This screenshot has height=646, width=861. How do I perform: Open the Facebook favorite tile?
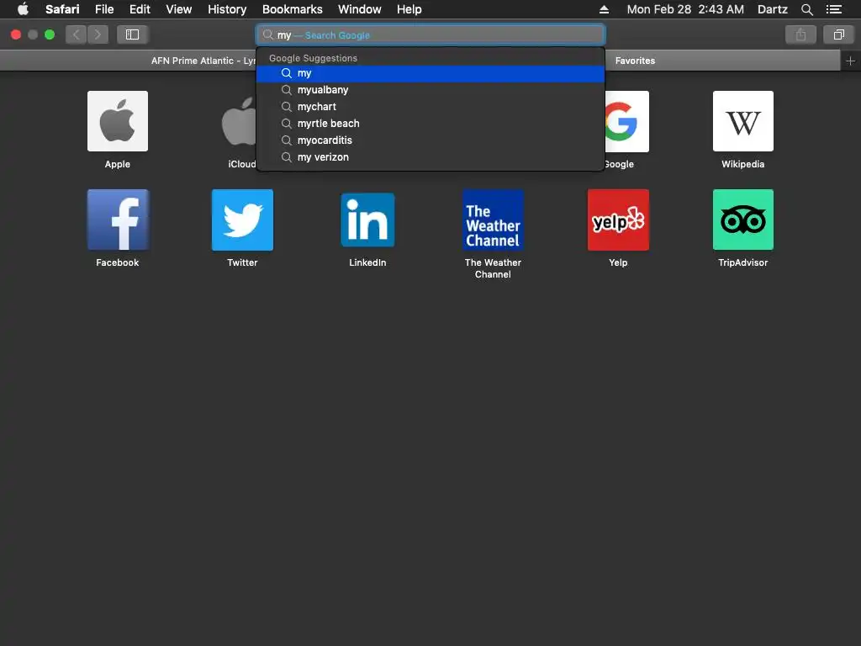(x=118, y=220)
